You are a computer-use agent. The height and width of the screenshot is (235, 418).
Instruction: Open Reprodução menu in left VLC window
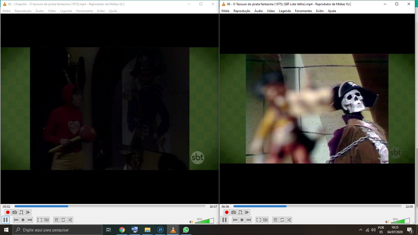(23, 11)
